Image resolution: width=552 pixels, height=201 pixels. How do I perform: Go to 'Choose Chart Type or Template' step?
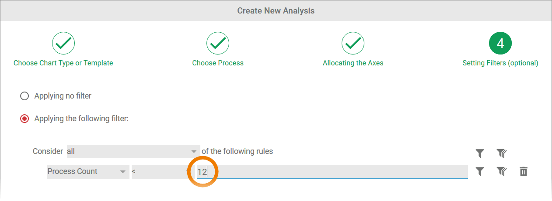(x=63, y=63)
